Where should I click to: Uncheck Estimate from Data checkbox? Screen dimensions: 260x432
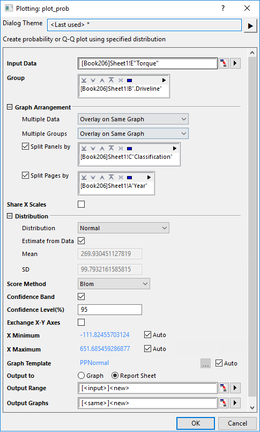point(81,241)
